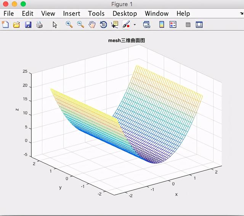
Task: Click the plot title 'mesh三维曲面图'
Action: (127, 40)
